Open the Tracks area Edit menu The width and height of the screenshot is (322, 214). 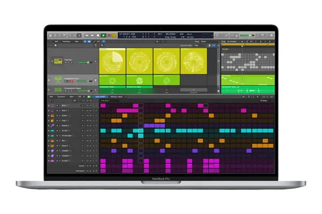[56, 42]
